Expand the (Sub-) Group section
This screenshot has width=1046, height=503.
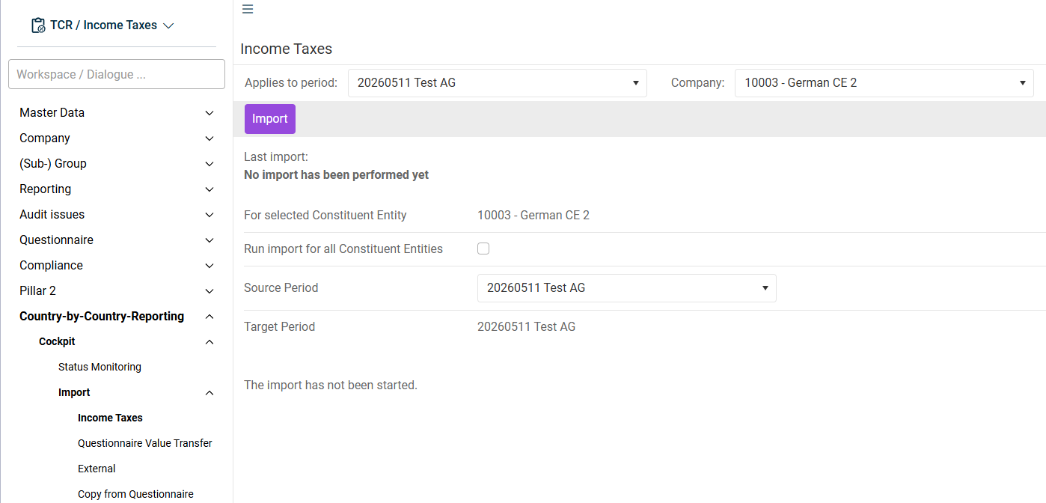pyautogui.click(x=117, y=164)
